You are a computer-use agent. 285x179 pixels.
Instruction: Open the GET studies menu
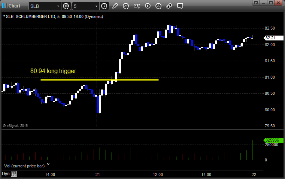click(x=137, y=6)
